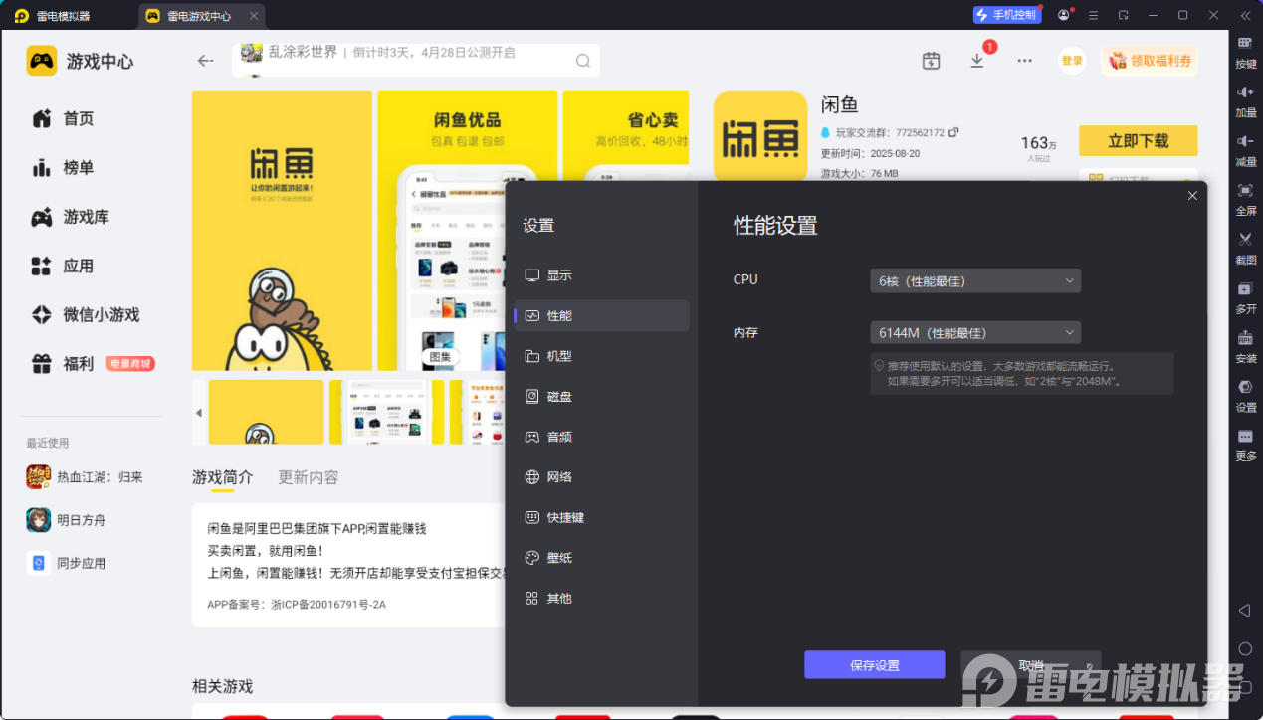Image resolution: width=1263 pixels, height=720 pixels.
Task: Click the calendar sign-in icon in top bar
Action: tap(931, 61)
